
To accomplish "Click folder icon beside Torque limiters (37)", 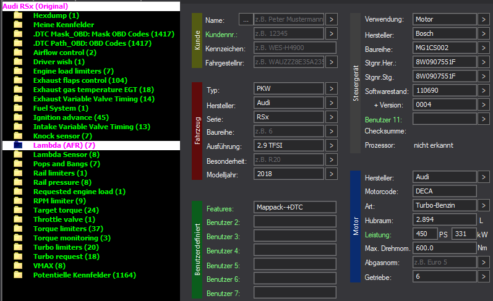I will coord(18,229).
